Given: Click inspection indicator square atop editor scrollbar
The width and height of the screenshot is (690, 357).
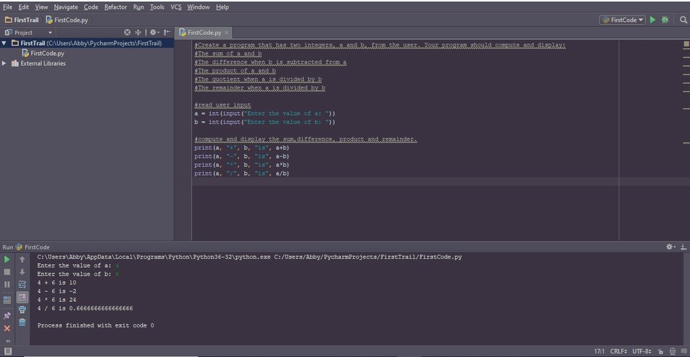Looking at the screenshot, I should (686, 44).
